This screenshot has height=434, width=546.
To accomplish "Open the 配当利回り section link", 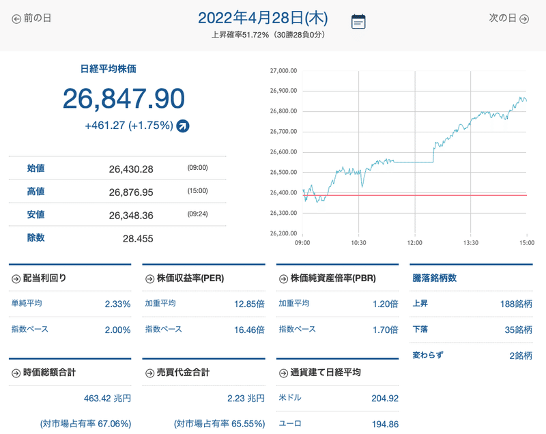I will 39,278.
